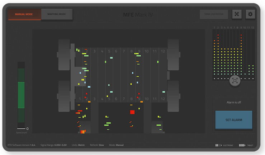
Task: Click channel 12 number above the signal bar graph
Action: [x=252, y=28]
